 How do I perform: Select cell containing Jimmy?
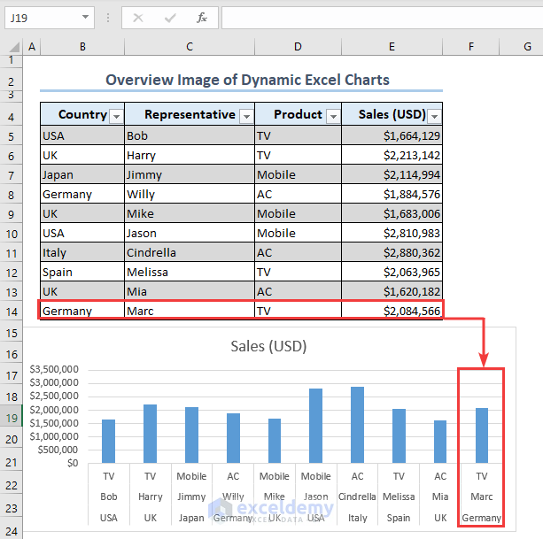[x=190, y=175]
